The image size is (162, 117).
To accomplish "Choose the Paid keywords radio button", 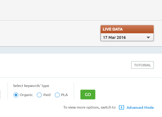I will point(39,95).
